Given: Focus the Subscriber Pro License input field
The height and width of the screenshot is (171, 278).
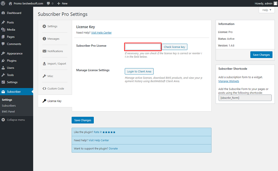Looking at the screenshot, I should tap(143, 47).
